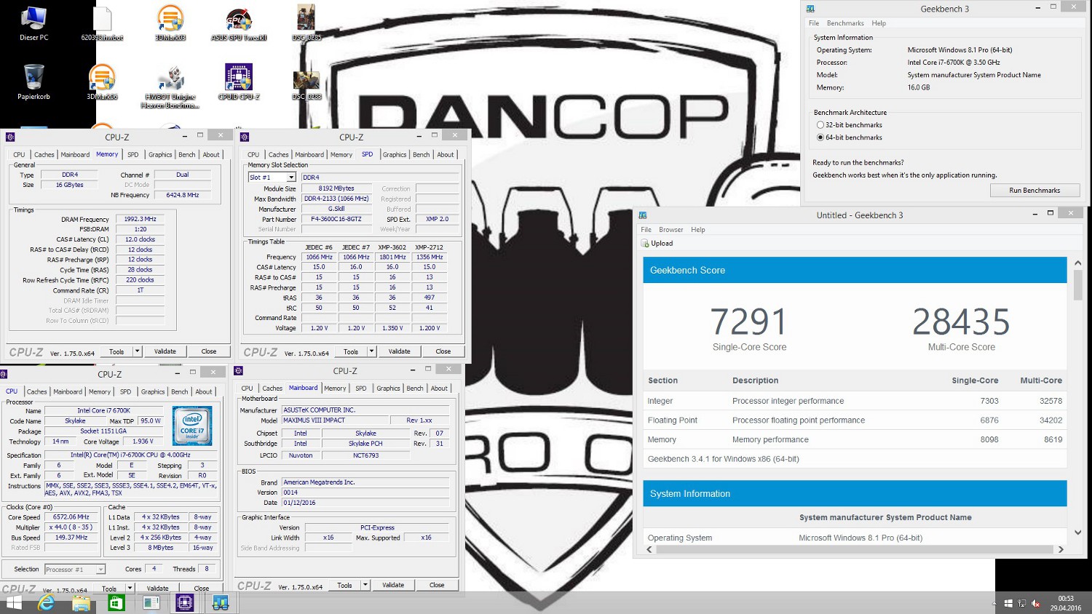Open the SPD tab in the CPU-Z Mainboard window
This screenshot has width=1092, height=614.
tap(361, 388)
